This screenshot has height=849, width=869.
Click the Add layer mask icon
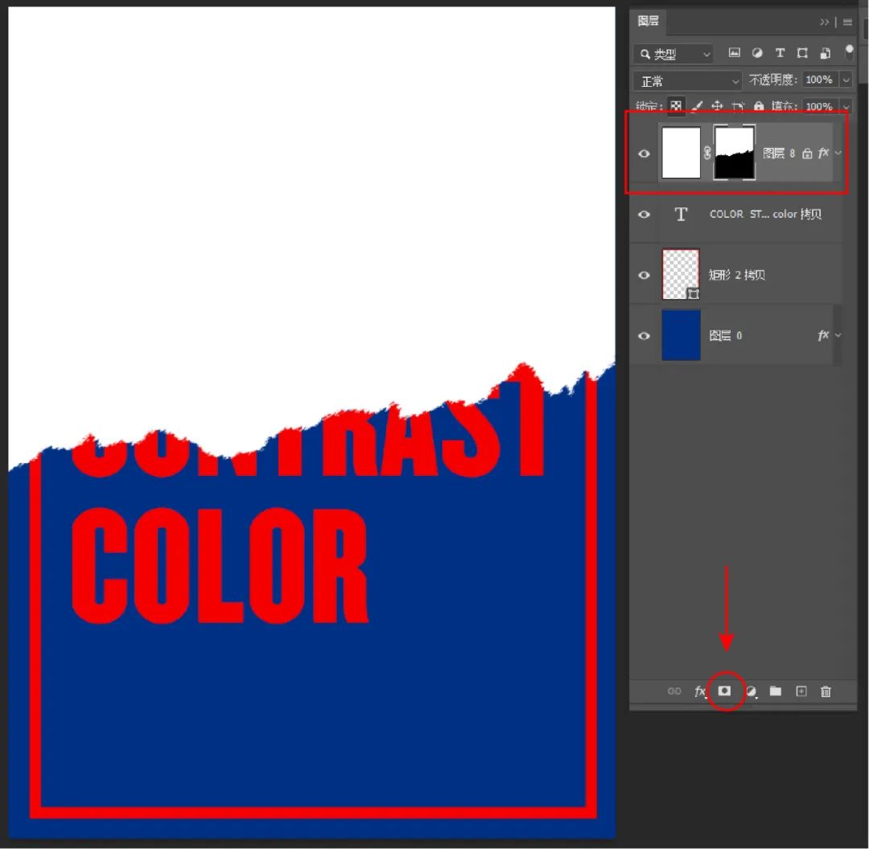pyautogui.click(x=724, y=691)
